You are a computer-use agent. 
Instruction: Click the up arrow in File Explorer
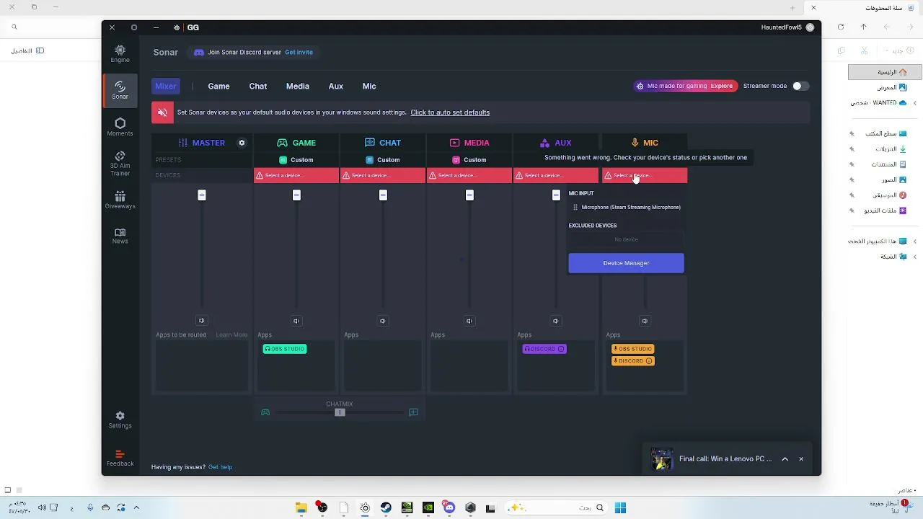pos(863,27)
